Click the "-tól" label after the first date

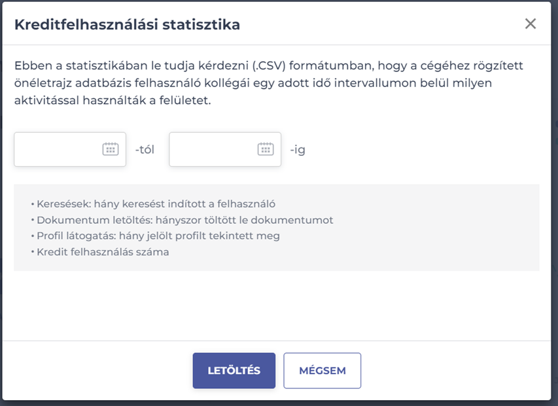[x=145, y=150]
